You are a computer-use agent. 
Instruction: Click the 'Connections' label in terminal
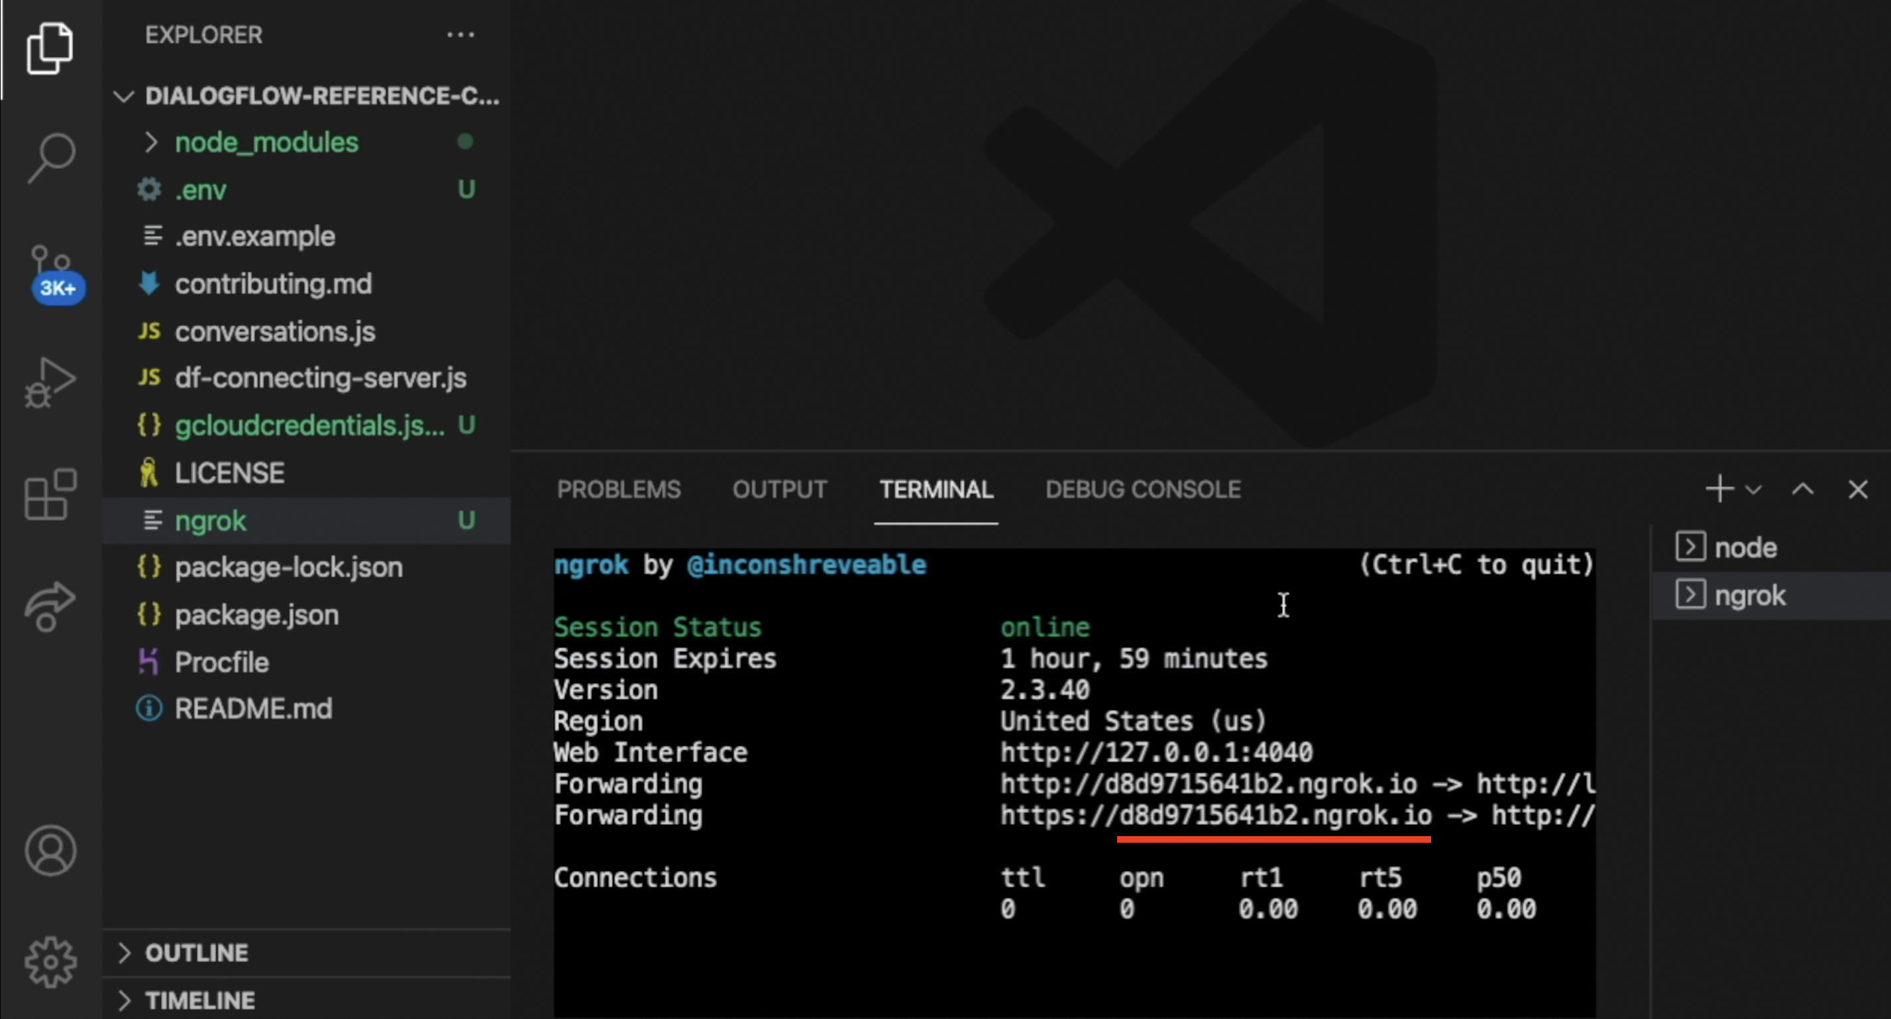[x=635, y=877]
